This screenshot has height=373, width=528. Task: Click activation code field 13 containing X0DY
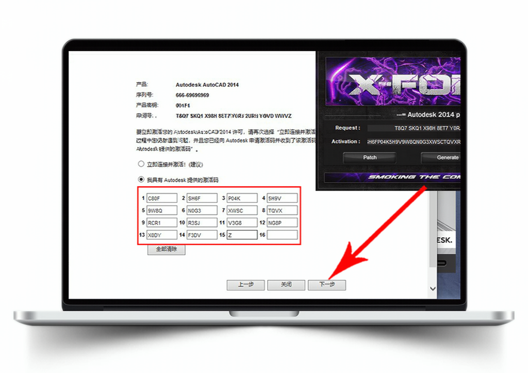[161, 235]
